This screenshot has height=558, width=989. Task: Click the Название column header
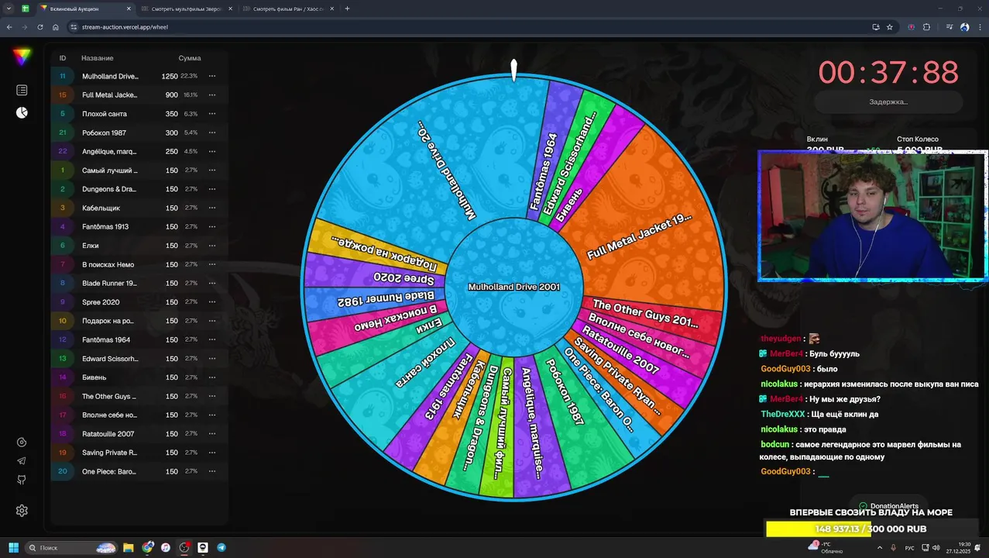[x=98, y=58]
